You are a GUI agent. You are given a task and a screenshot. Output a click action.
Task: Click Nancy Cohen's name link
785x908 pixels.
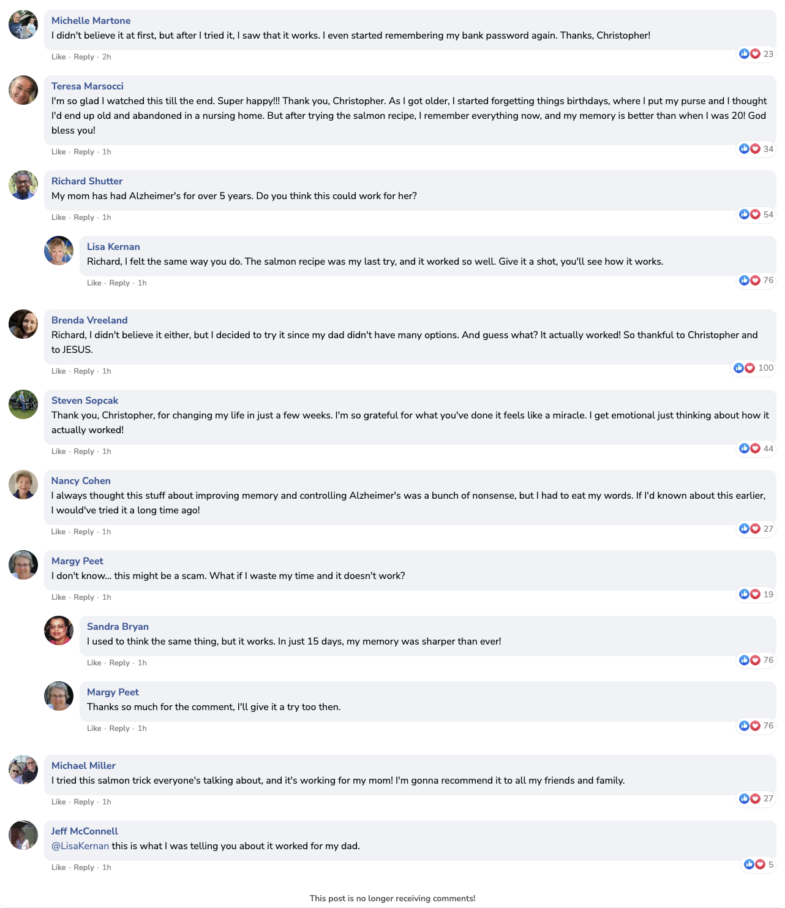pos(81,481)
